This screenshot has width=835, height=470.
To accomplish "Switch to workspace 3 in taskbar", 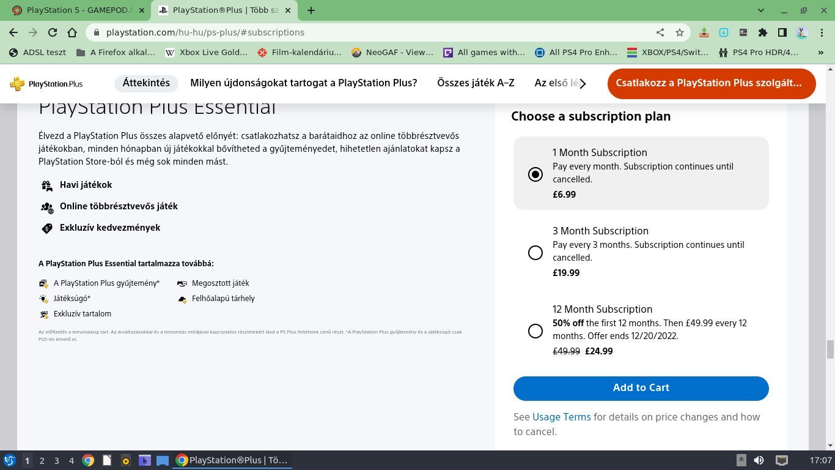I will (x=56, y=460).
